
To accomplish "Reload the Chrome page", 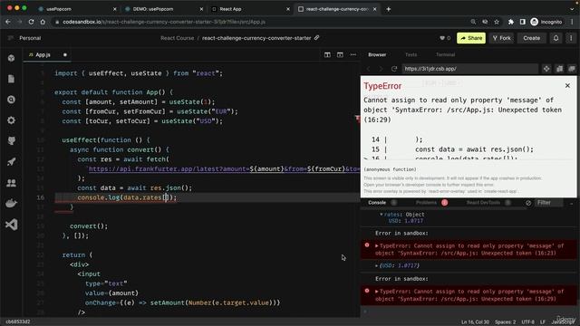I will point(31,22).
